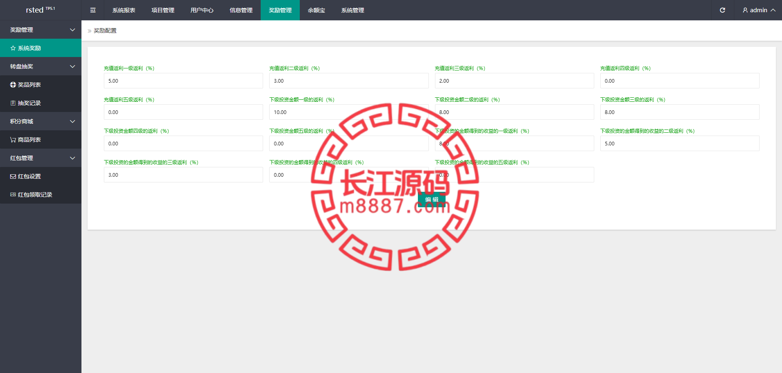
Task: Open the admin dropdown arrow
Action: pos(773,10)
